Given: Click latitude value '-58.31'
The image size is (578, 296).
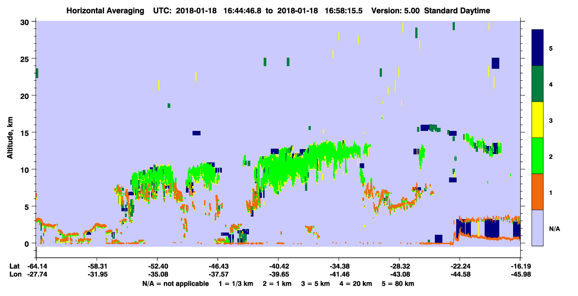Looking at the screenshot, I should pyautogui.click(x=97, y=266).
